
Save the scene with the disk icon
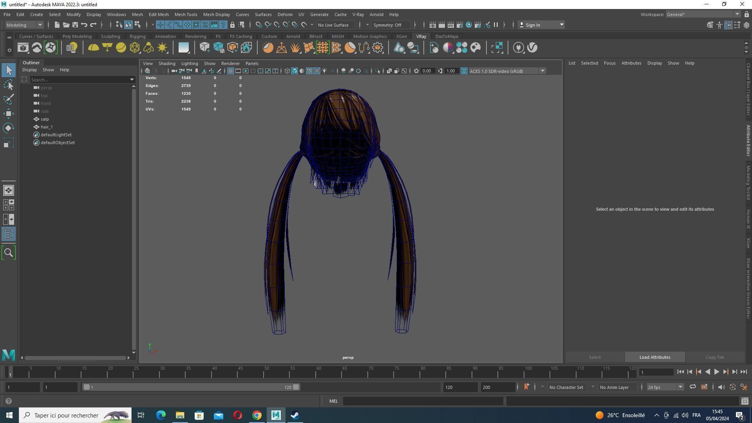[75, 25]
